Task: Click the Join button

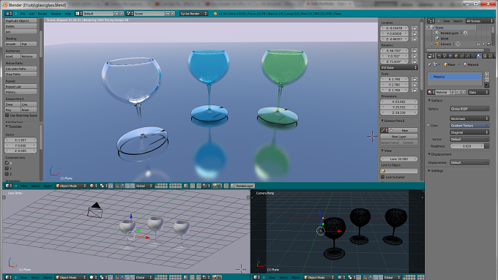Action: coord(21,31)
